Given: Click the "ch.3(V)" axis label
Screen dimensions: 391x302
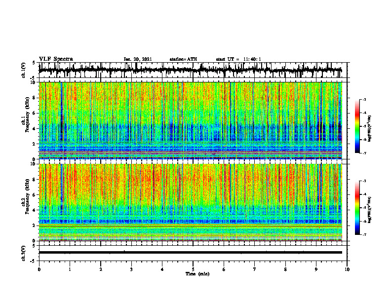Looking at the screenshot, I should coord(24,253).
